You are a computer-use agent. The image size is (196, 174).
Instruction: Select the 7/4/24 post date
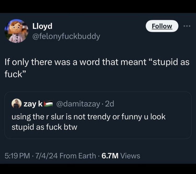coord(45,156)
